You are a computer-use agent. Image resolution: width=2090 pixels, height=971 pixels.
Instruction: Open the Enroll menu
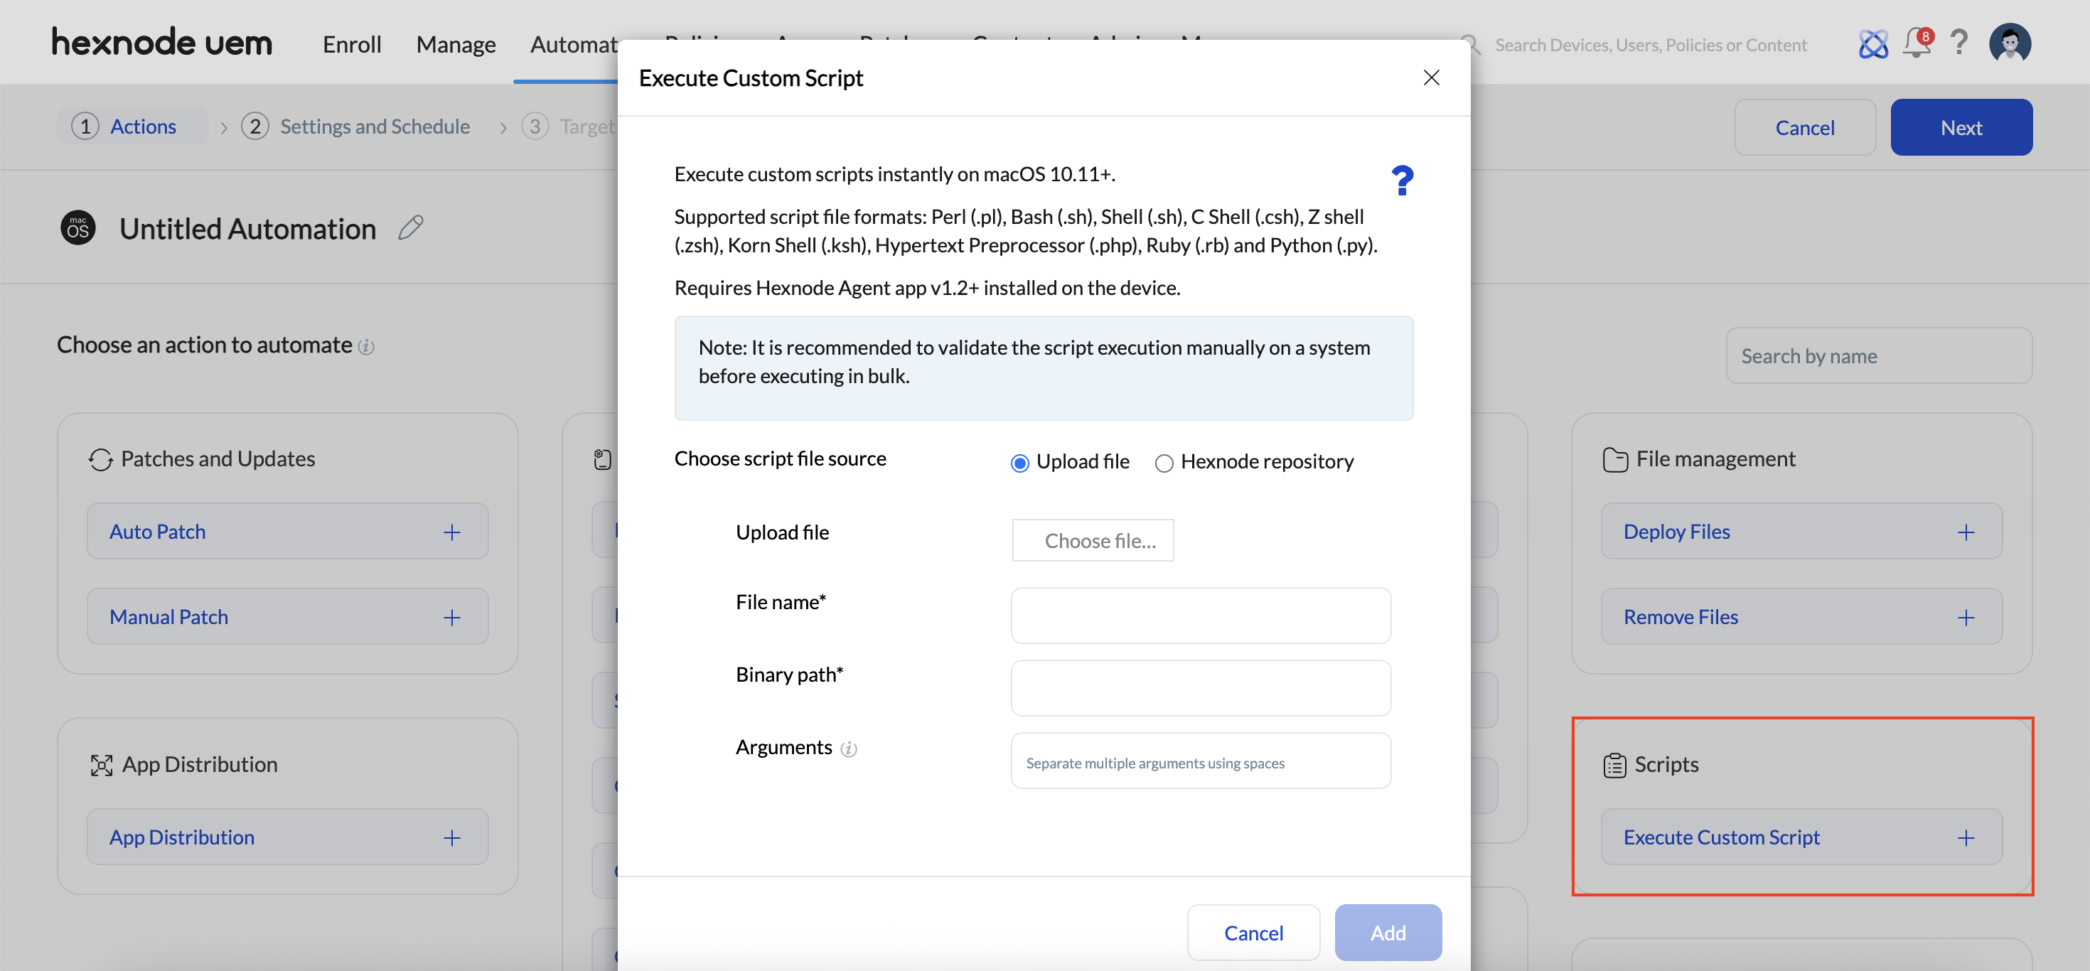351,45
